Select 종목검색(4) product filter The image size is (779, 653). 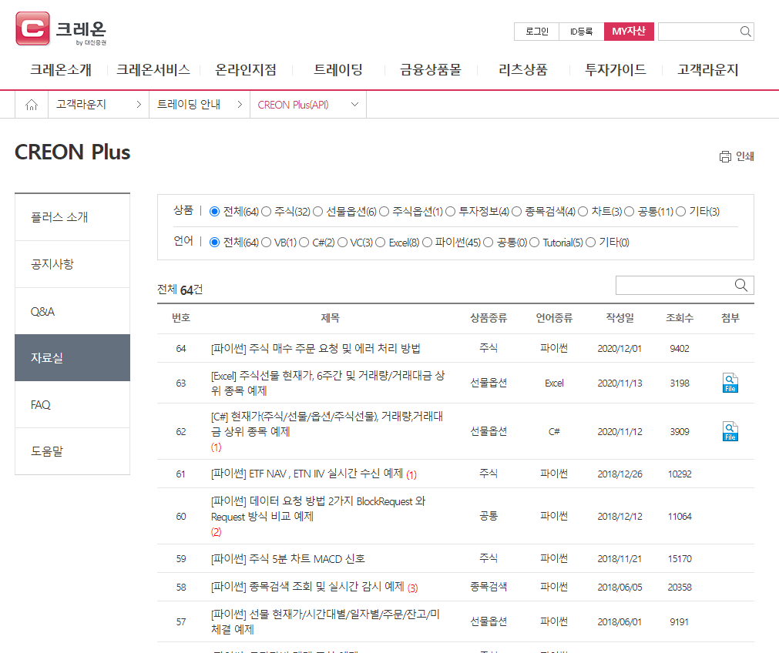point(517,212)
